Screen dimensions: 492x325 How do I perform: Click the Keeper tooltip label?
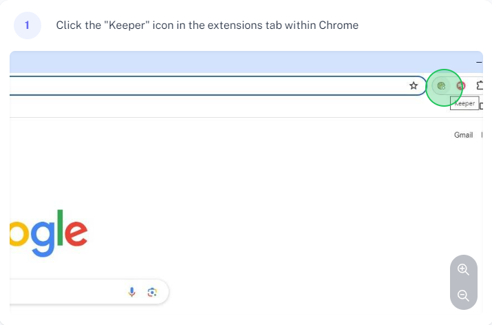464,103
